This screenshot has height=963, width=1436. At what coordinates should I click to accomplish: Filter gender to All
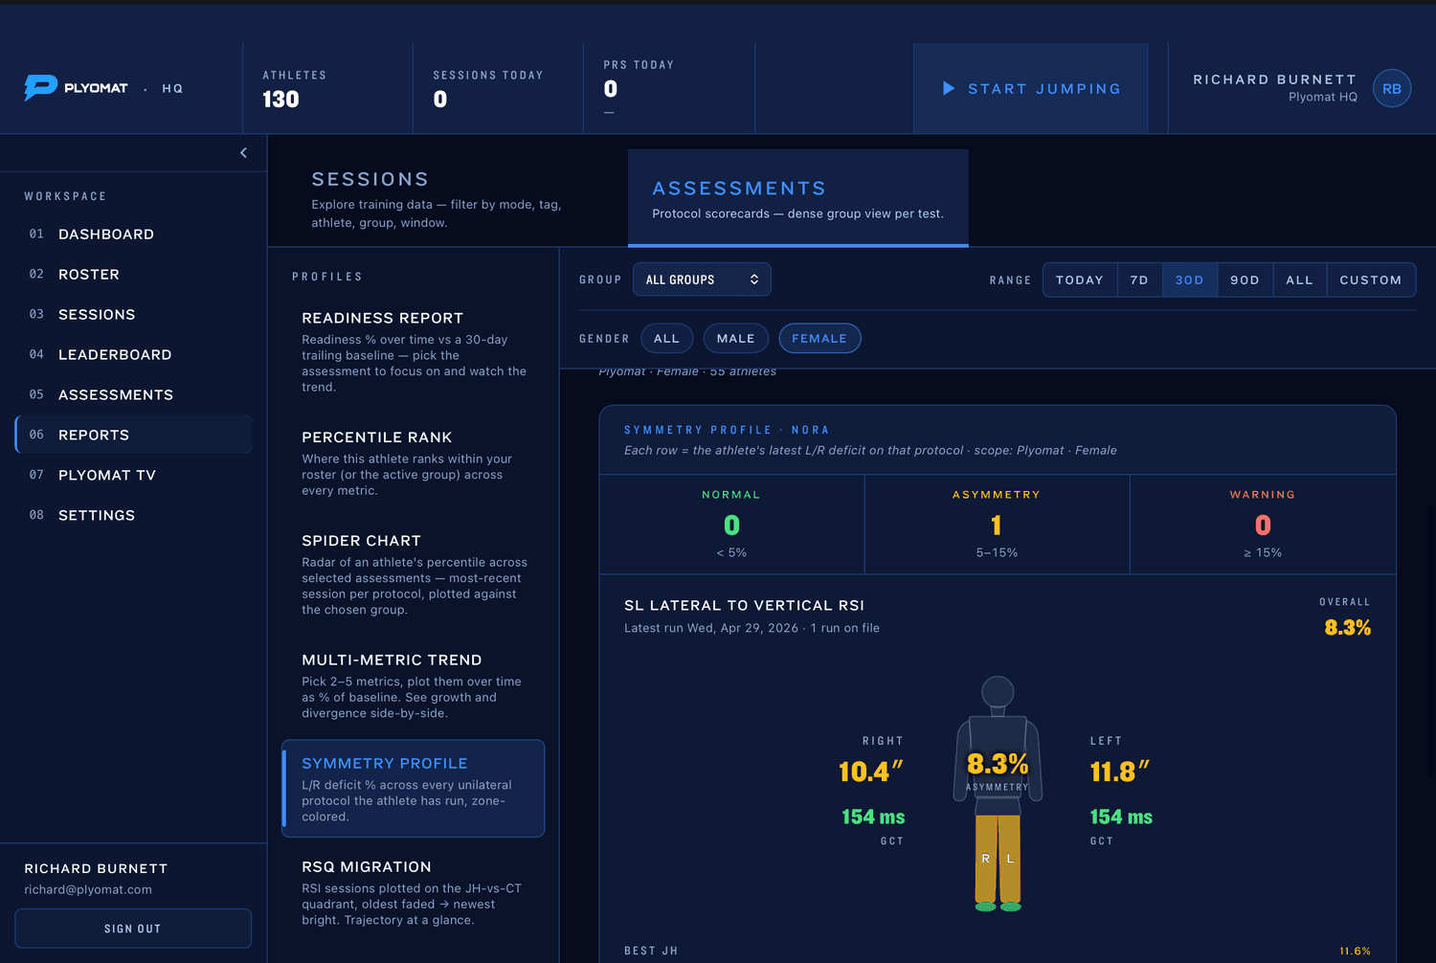(x=666, y=339)
